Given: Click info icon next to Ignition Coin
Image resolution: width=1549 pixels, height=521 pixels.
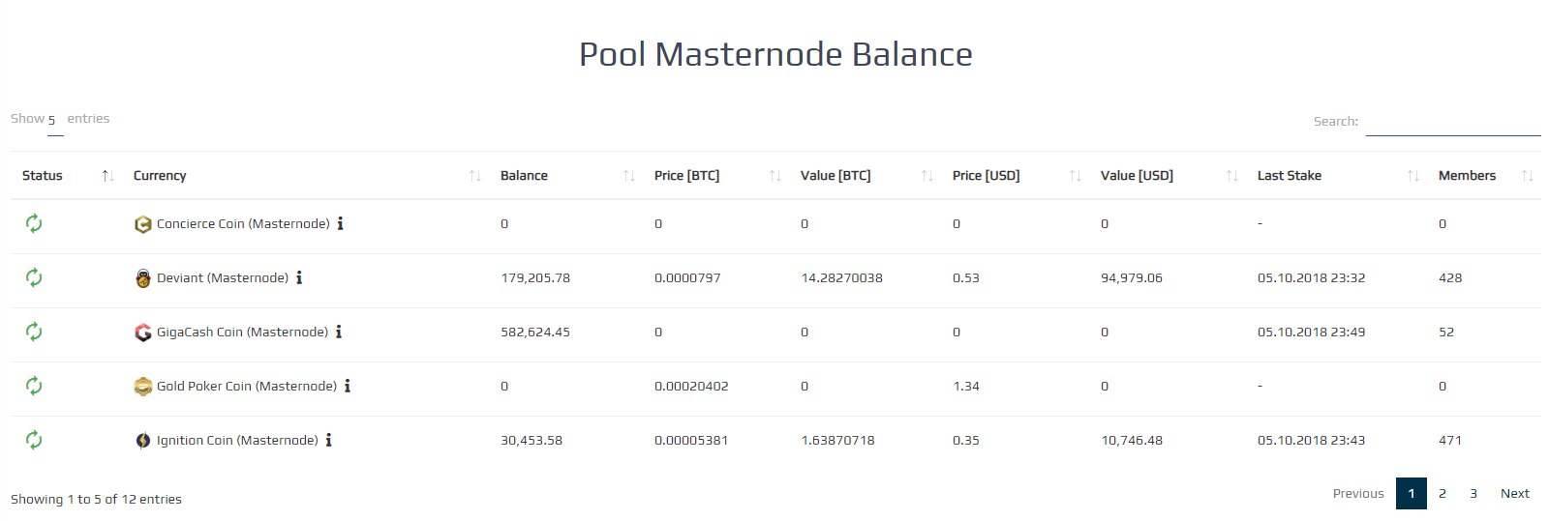Looking at the screenshot, I should (329, 440).
